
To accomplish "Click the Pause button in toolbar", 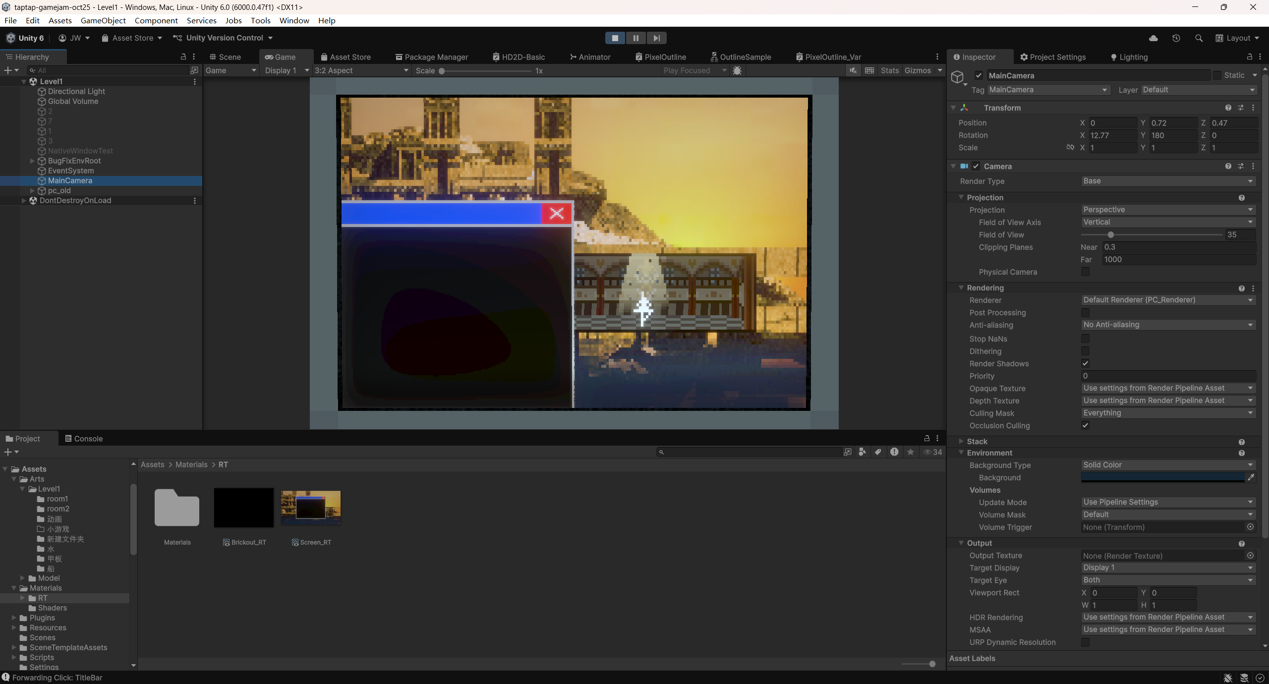I will click(635, 38).
